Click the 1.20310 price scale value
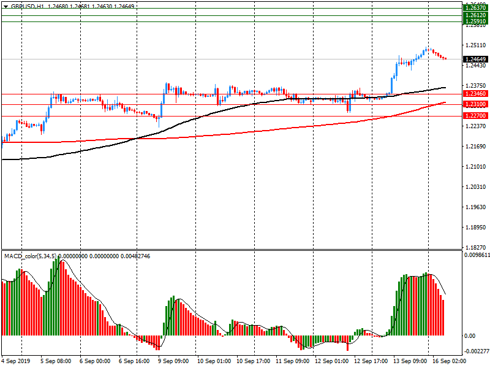The width and height of the screenshot is (490, 368). click(x=476, y=187)
